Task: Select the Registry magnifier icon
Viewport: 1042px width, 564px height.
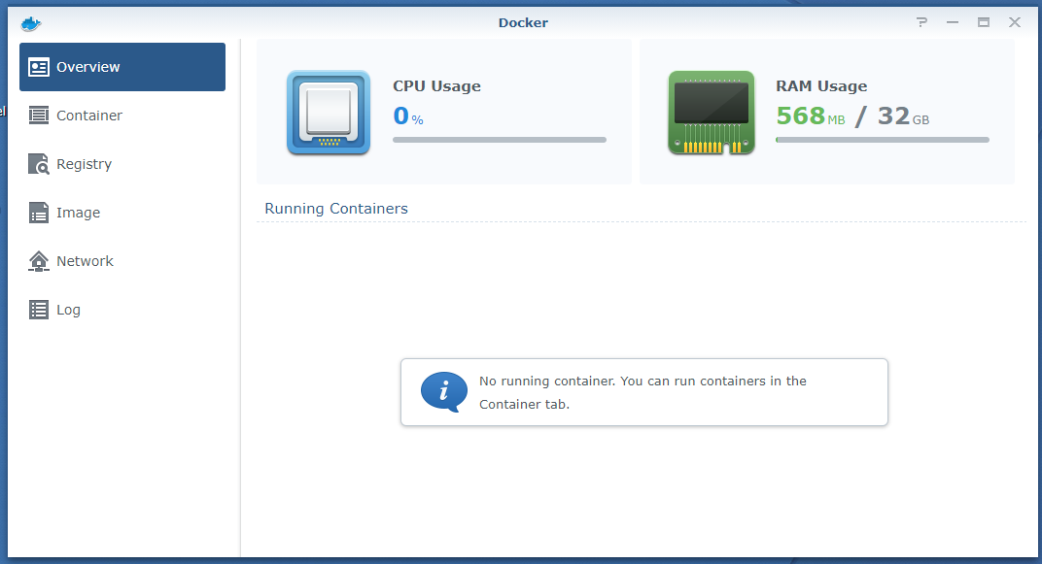Action: tap(39, 164)
